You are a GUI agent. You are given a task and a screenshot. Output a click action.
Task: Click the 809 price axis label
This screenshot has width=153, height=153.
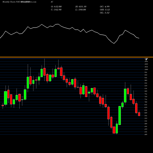click(146, 91)
